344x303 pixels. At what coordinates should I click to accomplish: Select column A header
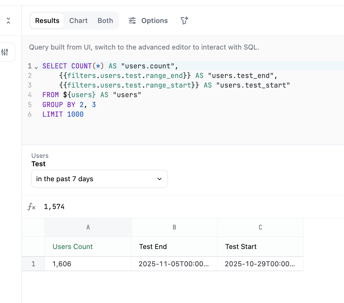[88, 227]
